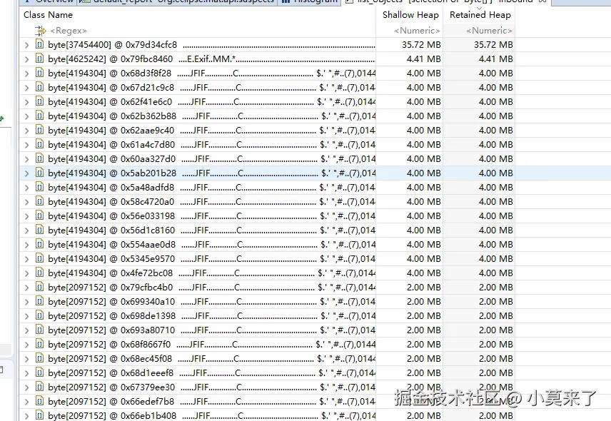Screen dimensions: 611x421
Task: Select the text byte[4194304] @ 0x62f41e6c0
Action: click(110, 102)
